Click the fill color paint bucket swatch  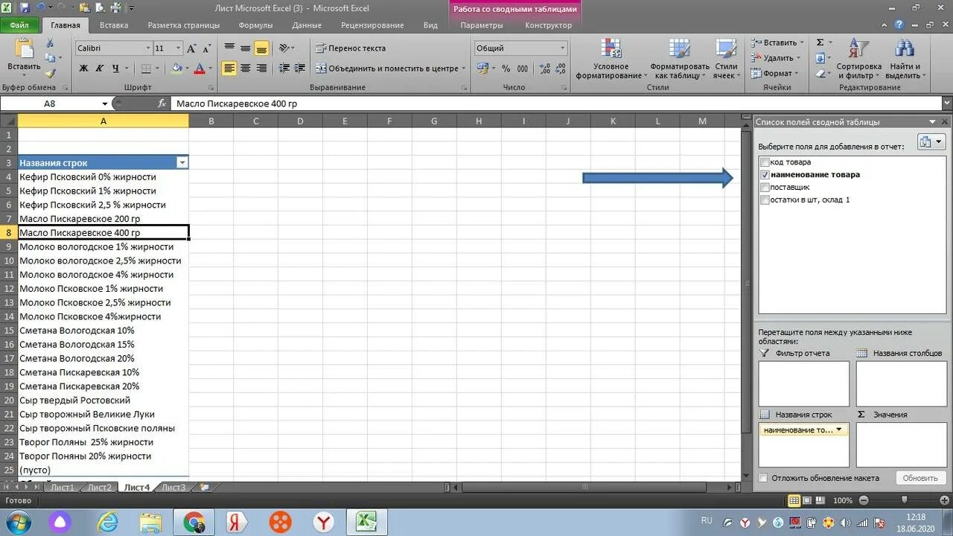click(x=176, y=68)
